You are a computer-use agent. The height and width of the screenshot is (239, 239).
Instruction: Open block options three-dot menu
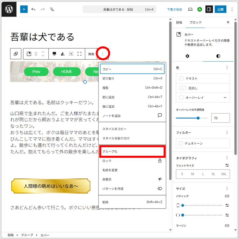(x=103, y=54)
